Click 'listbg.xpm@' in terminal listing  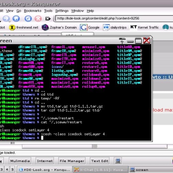pyautogui.click(x=63, y=71)
